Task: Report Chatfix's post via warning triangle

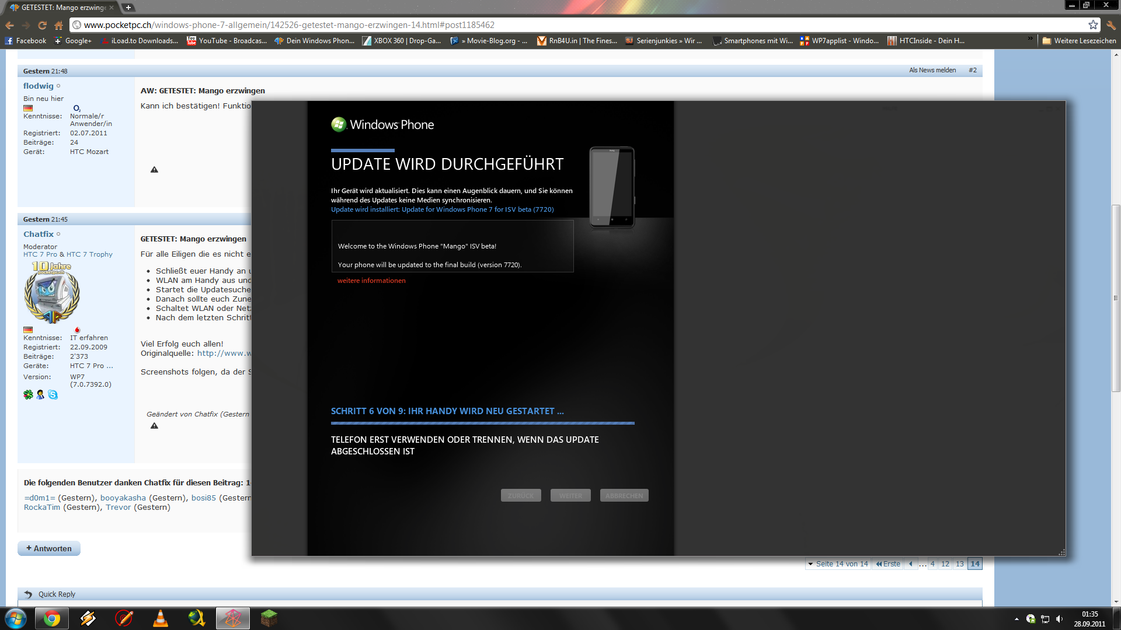Action: (154, 426)
